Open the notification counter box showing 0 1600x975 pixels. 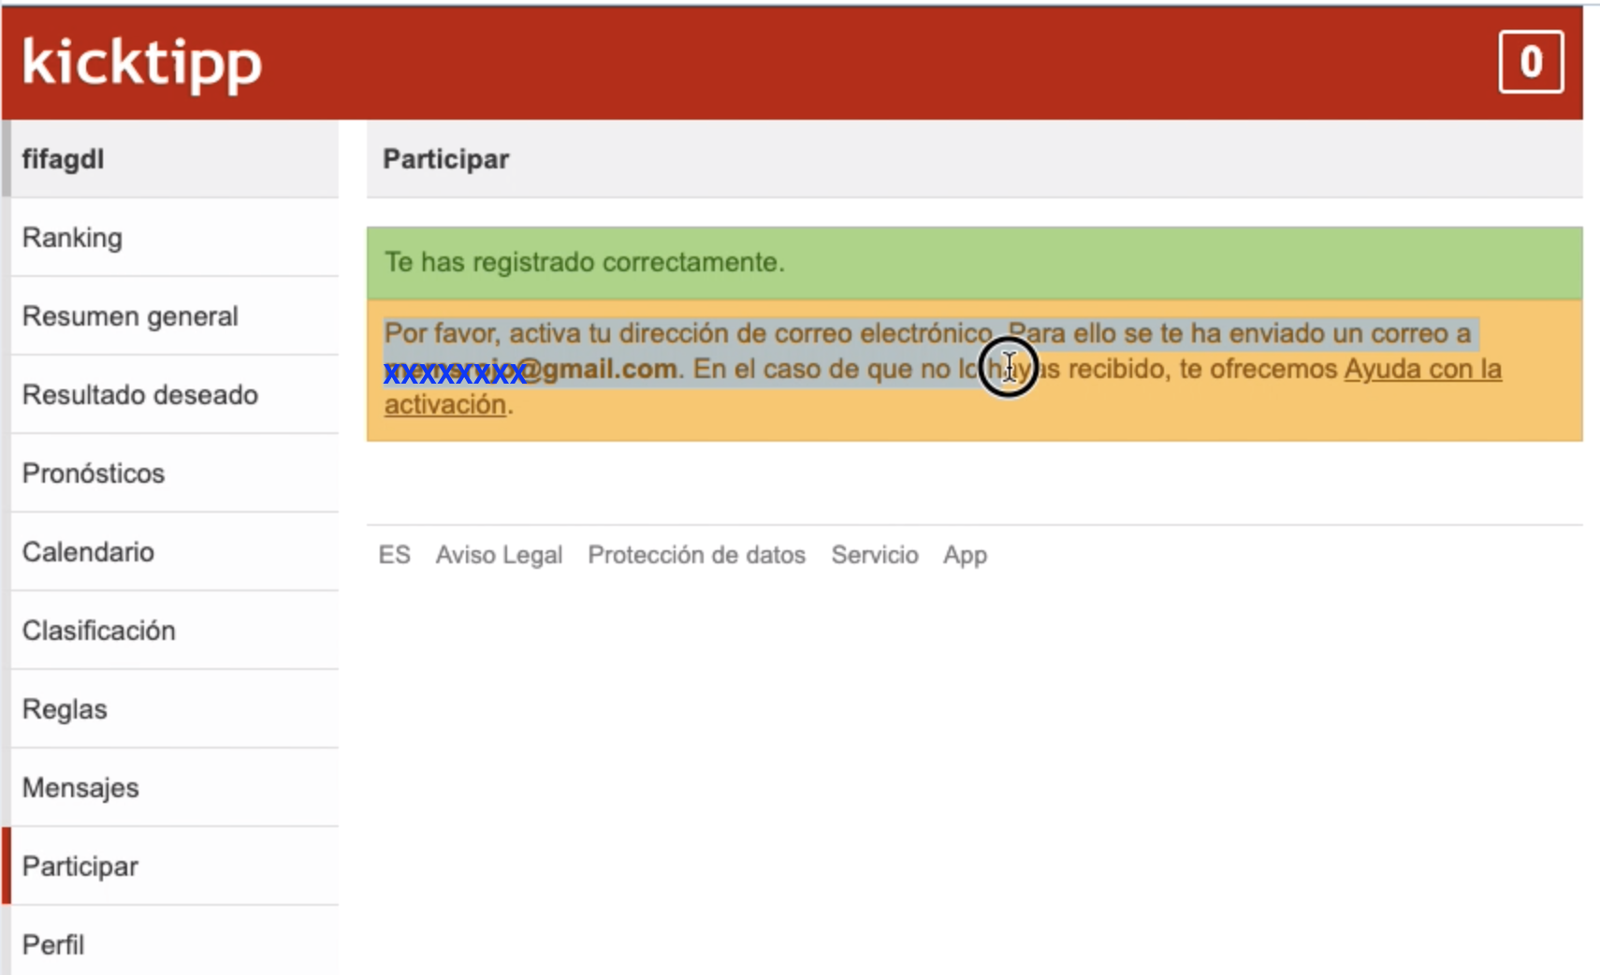point(1530,63)
